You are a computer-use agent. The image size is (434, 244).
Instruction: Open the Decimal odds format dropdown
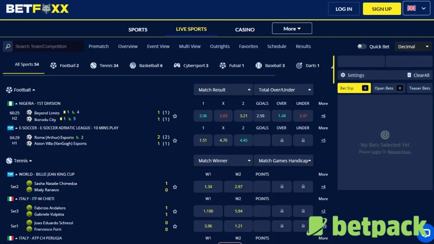click(413, 47)
